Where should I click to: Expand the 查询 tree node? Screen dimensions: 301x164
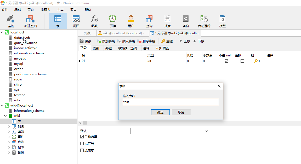coord(9,142)
